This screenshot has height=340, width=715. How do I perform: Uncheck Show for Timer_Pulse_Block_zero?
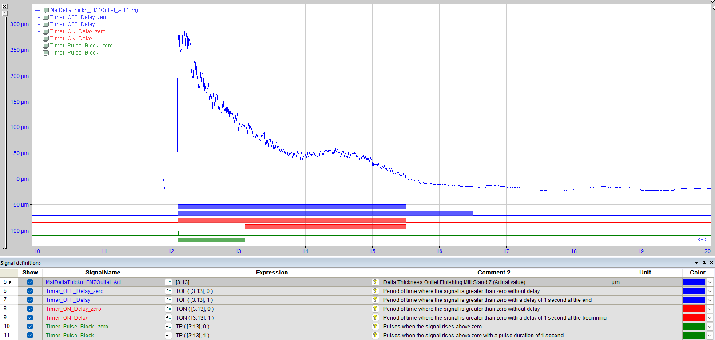pos(30,327)
